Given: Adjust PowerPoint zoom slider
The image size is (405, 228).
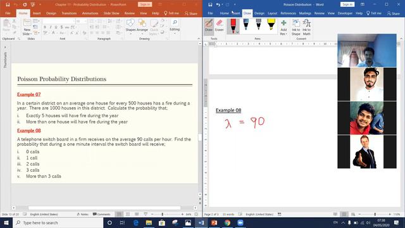Looking at the screenshot, I should click(x=162, y=214).
